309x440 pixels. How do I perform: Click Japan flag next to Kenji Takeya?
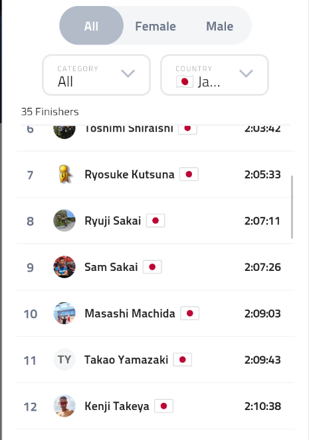pyautogui.click(x=164, y=406)
